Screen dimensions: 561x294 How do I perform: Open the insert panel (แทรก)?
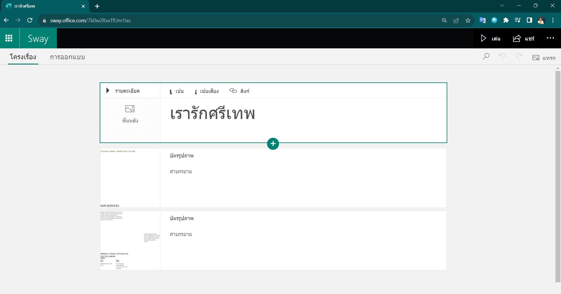pyautogui.click(x=544, y=58)
